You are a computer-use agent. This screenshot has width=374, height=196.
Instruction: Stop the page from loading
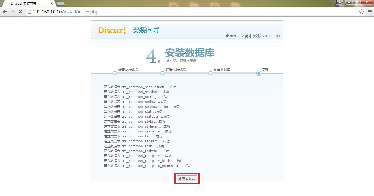(21, 12)
